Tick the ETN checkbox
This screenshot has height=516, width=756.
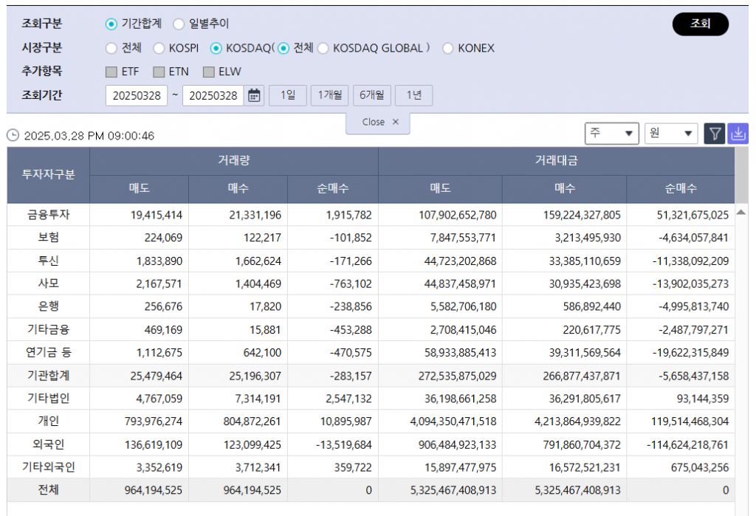[159, 72]
